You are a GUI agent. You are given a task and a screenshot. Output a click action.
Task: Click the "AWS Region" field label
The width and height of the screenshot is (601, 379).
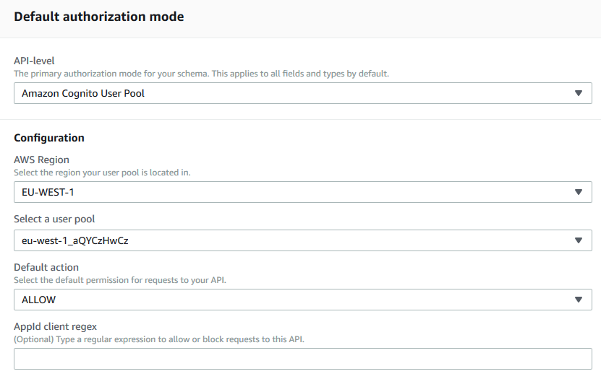[41, 160]
